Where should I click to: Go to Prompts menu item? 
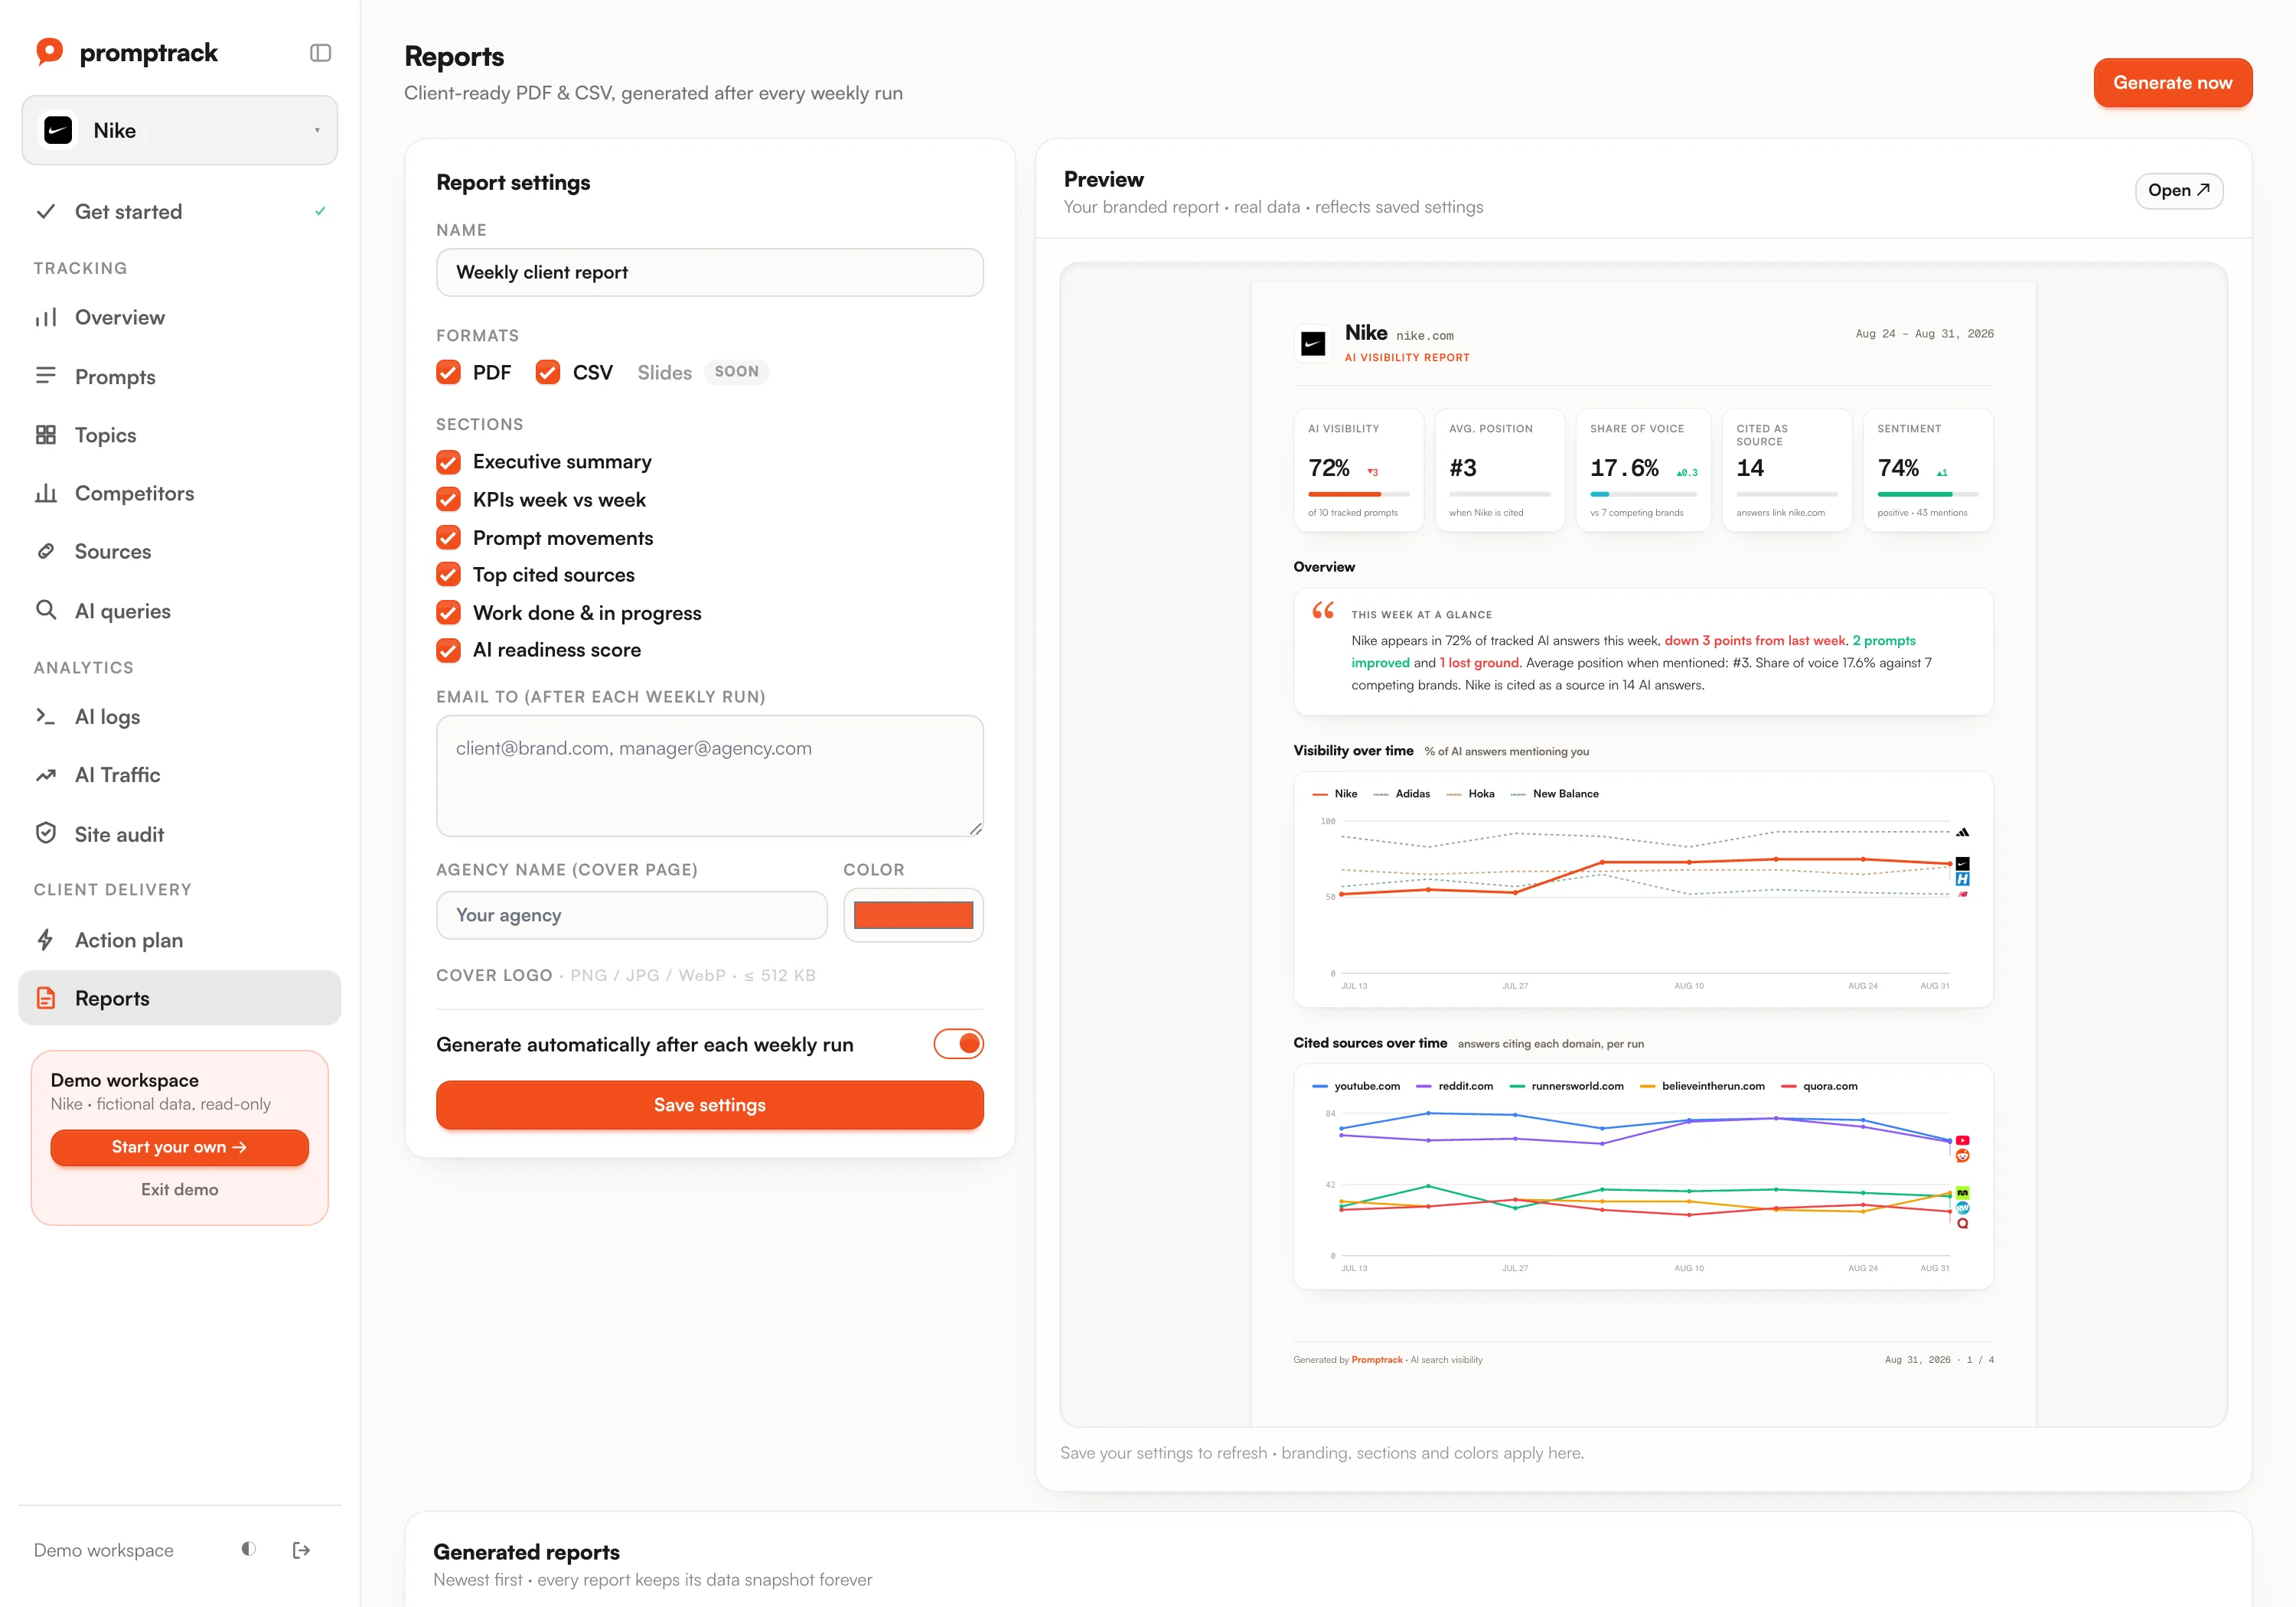point(180,376)
